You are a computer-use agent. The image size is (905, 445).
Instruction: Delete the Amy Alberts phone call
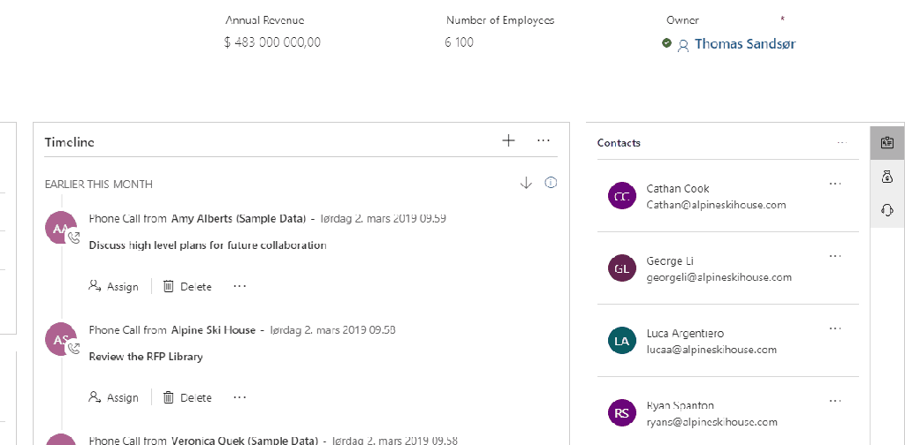click(187, 286)
